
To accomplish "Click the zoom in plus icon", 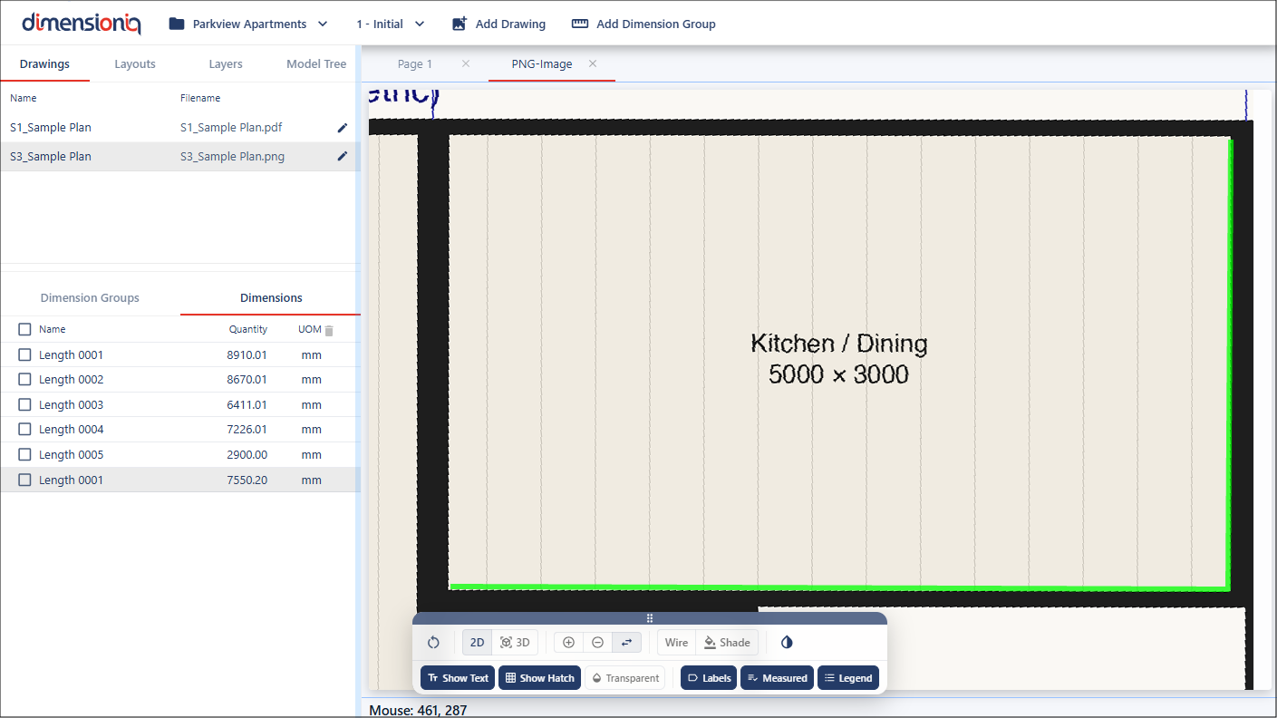I will [x=568, y=643].
